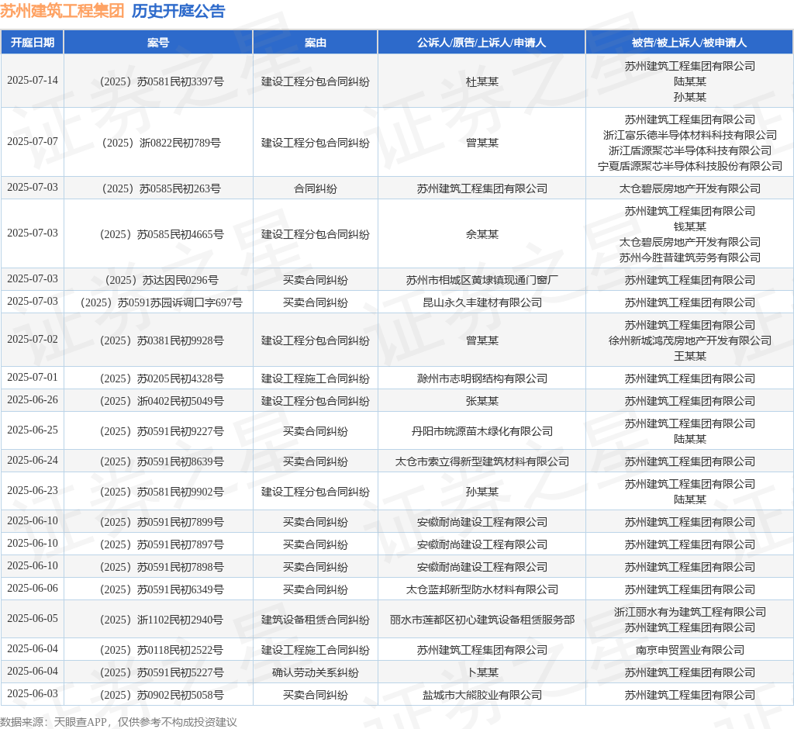Click plaintiff 丽水市莲都区初心建筑设备租赁服务部
Screen dimensions: 794x729
point(482,620)
